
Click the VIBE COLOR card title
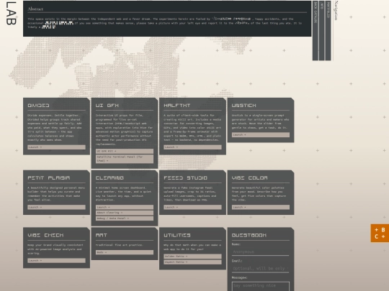(x=250, y=178)
